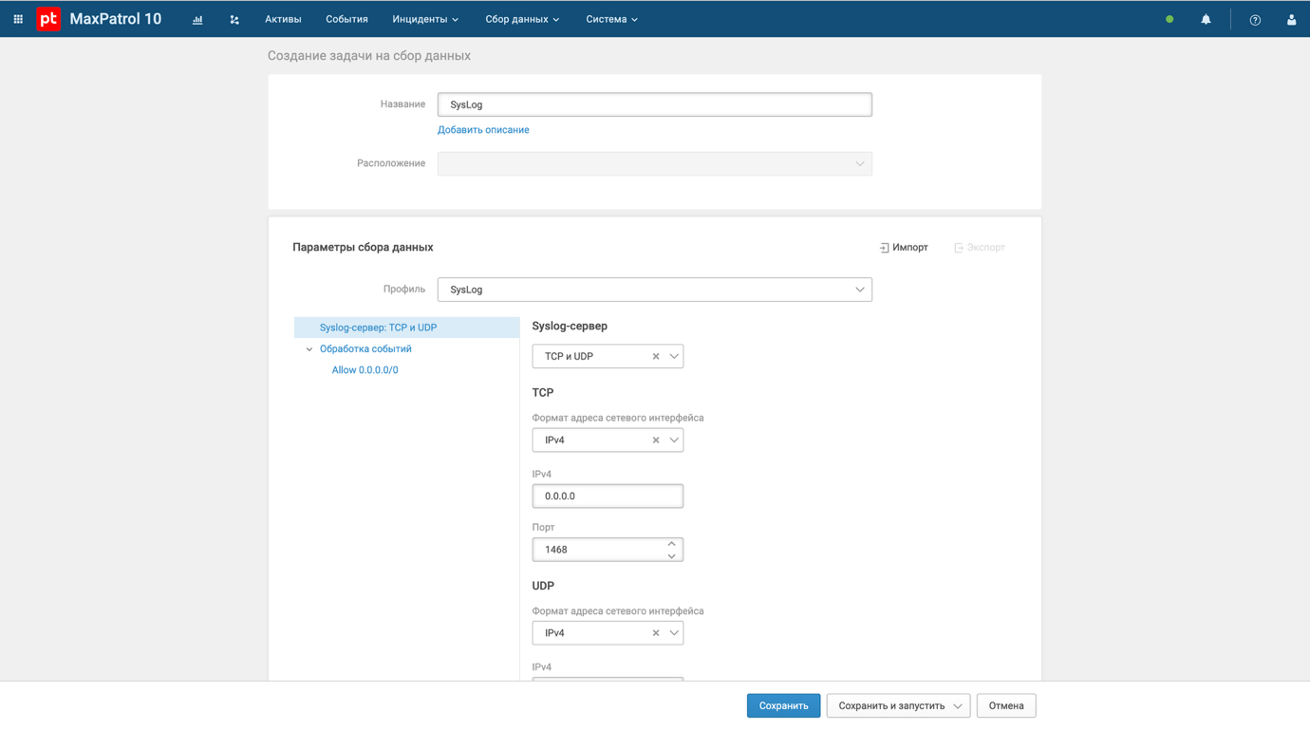Clear the Syslog-сервер TCP и UDP selection
The height and width of the screenshot is (730, 1310).
coord(656,357)
